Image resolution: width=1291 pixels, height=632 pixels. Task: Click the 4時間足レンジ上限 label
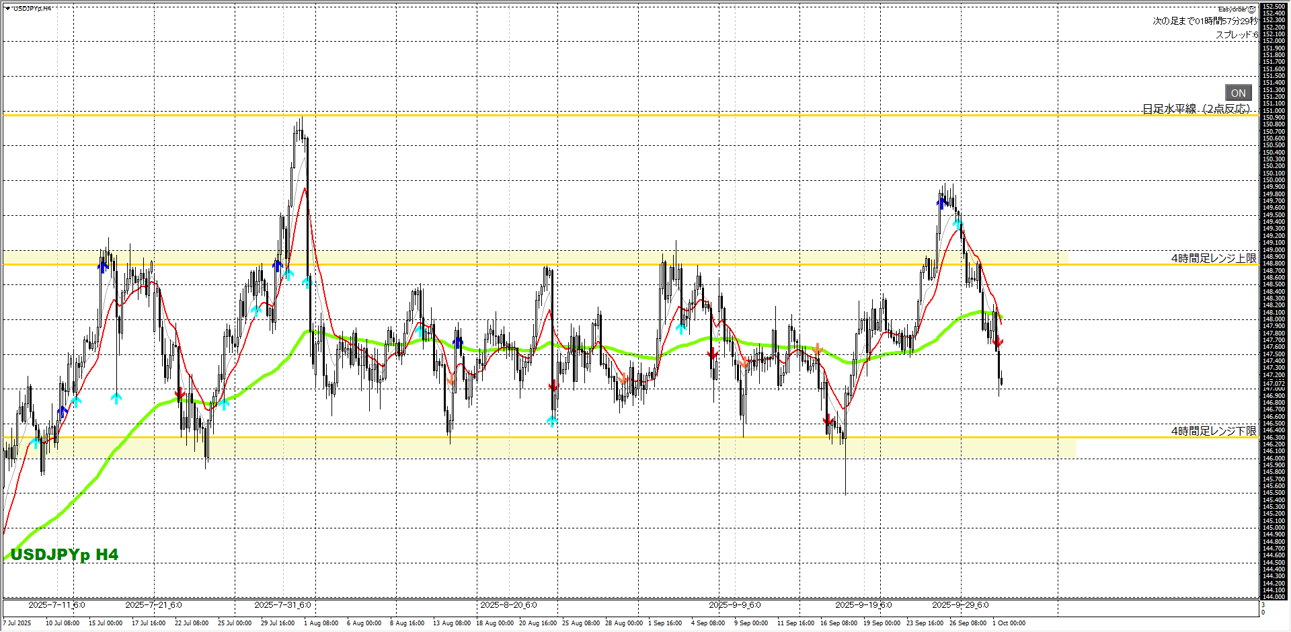click(x=1213, y=258)
